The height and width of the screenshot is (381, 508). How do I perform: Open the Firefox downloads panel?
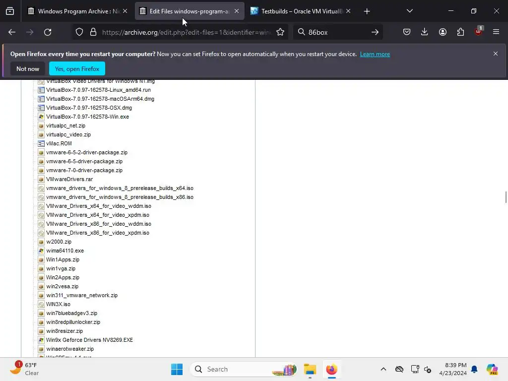(x=425, y=32)
